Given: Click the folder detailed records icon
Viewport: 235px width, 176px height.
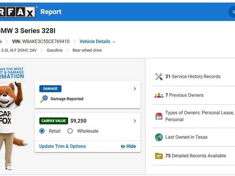Looking at the screenshot, I should (x=159, y=156).
